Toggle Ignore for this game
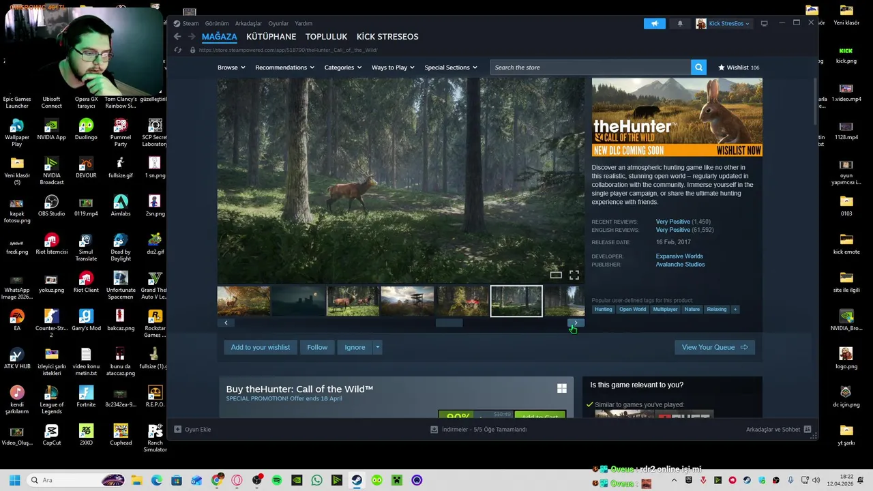The image size is (873, 491). coord(355,347)
